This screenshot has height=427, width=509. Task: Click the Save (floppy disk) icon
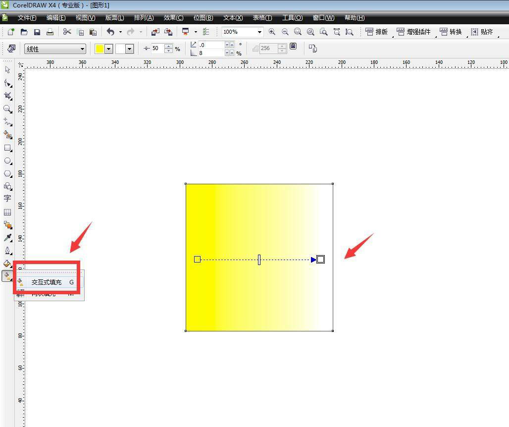coord(37,32)
